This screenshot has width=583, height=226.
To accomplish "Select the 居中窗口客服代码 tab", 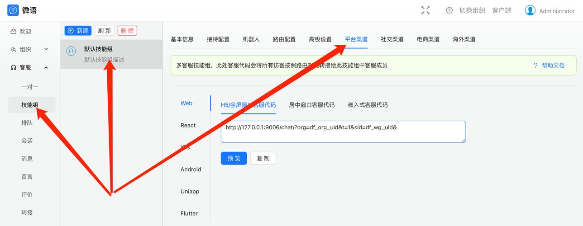I will point(312,105).
